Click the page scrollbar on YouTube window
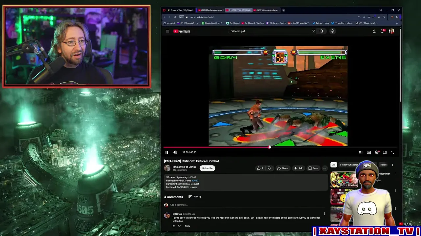The width and height of the screenshot is (421, 236). pos(400,66)
